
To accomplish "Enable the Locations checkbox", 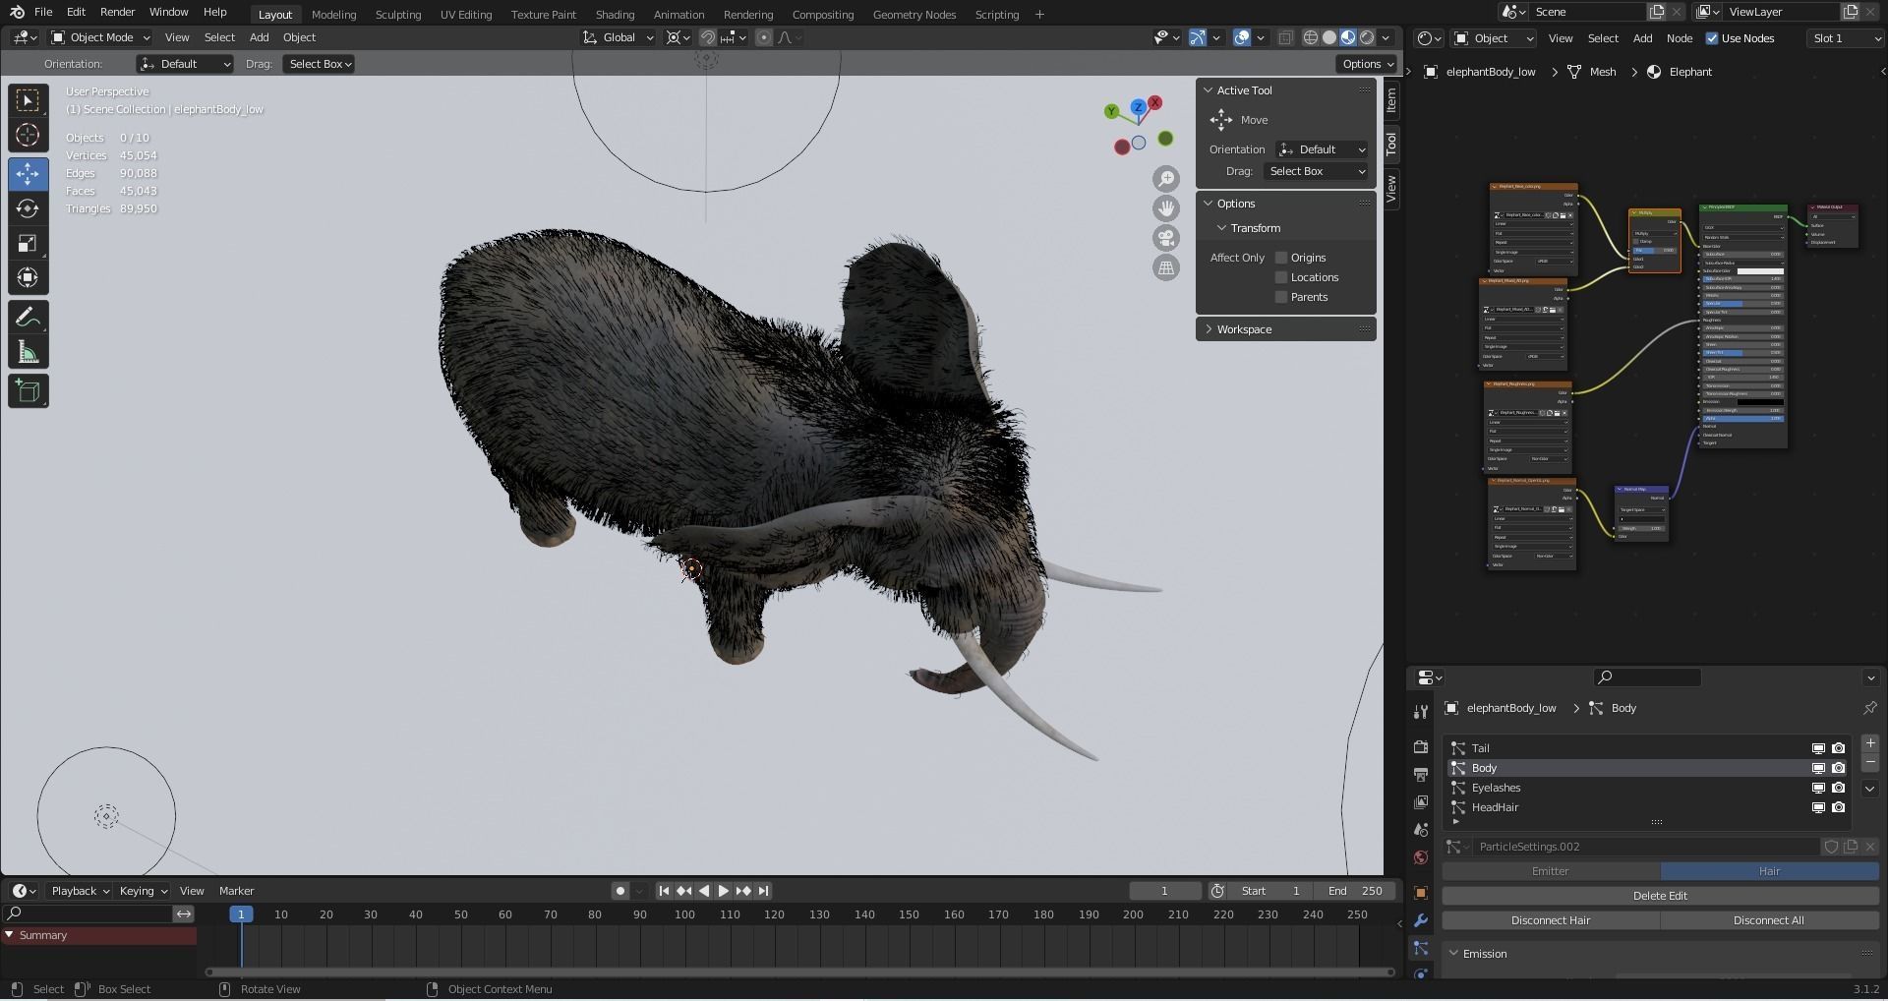I will (x=1281, y=277).
